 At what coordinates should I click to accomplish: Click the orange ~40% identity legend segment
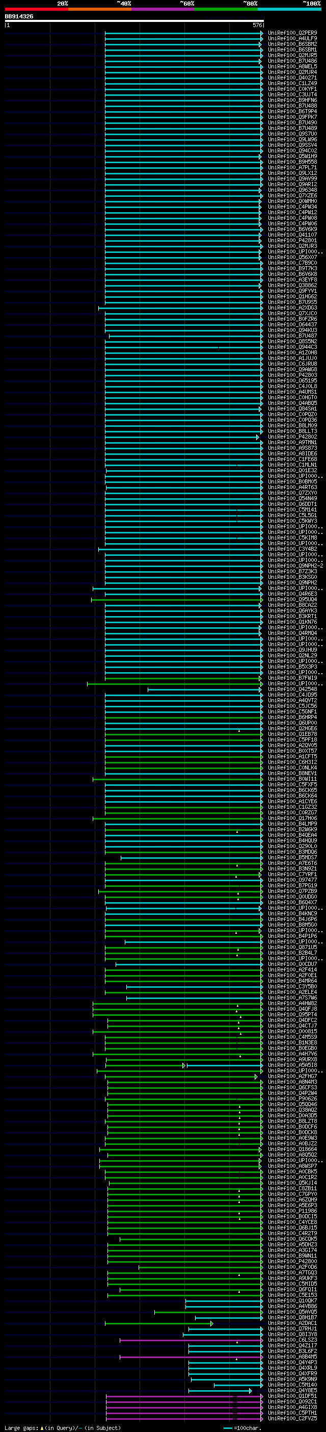[x=99, y=10]
